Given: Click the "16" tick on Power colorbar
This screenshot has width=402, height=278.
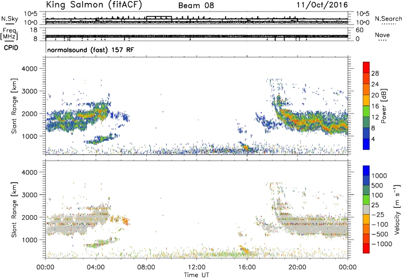Looking at the screenshot, I should point(375,106).
